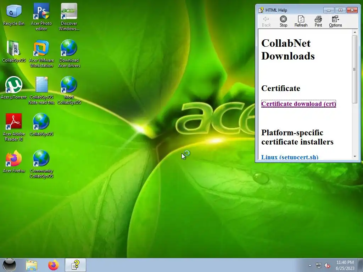
Task: Click Print in HTML Help toolbar
Action: click(x=318, y=22)
